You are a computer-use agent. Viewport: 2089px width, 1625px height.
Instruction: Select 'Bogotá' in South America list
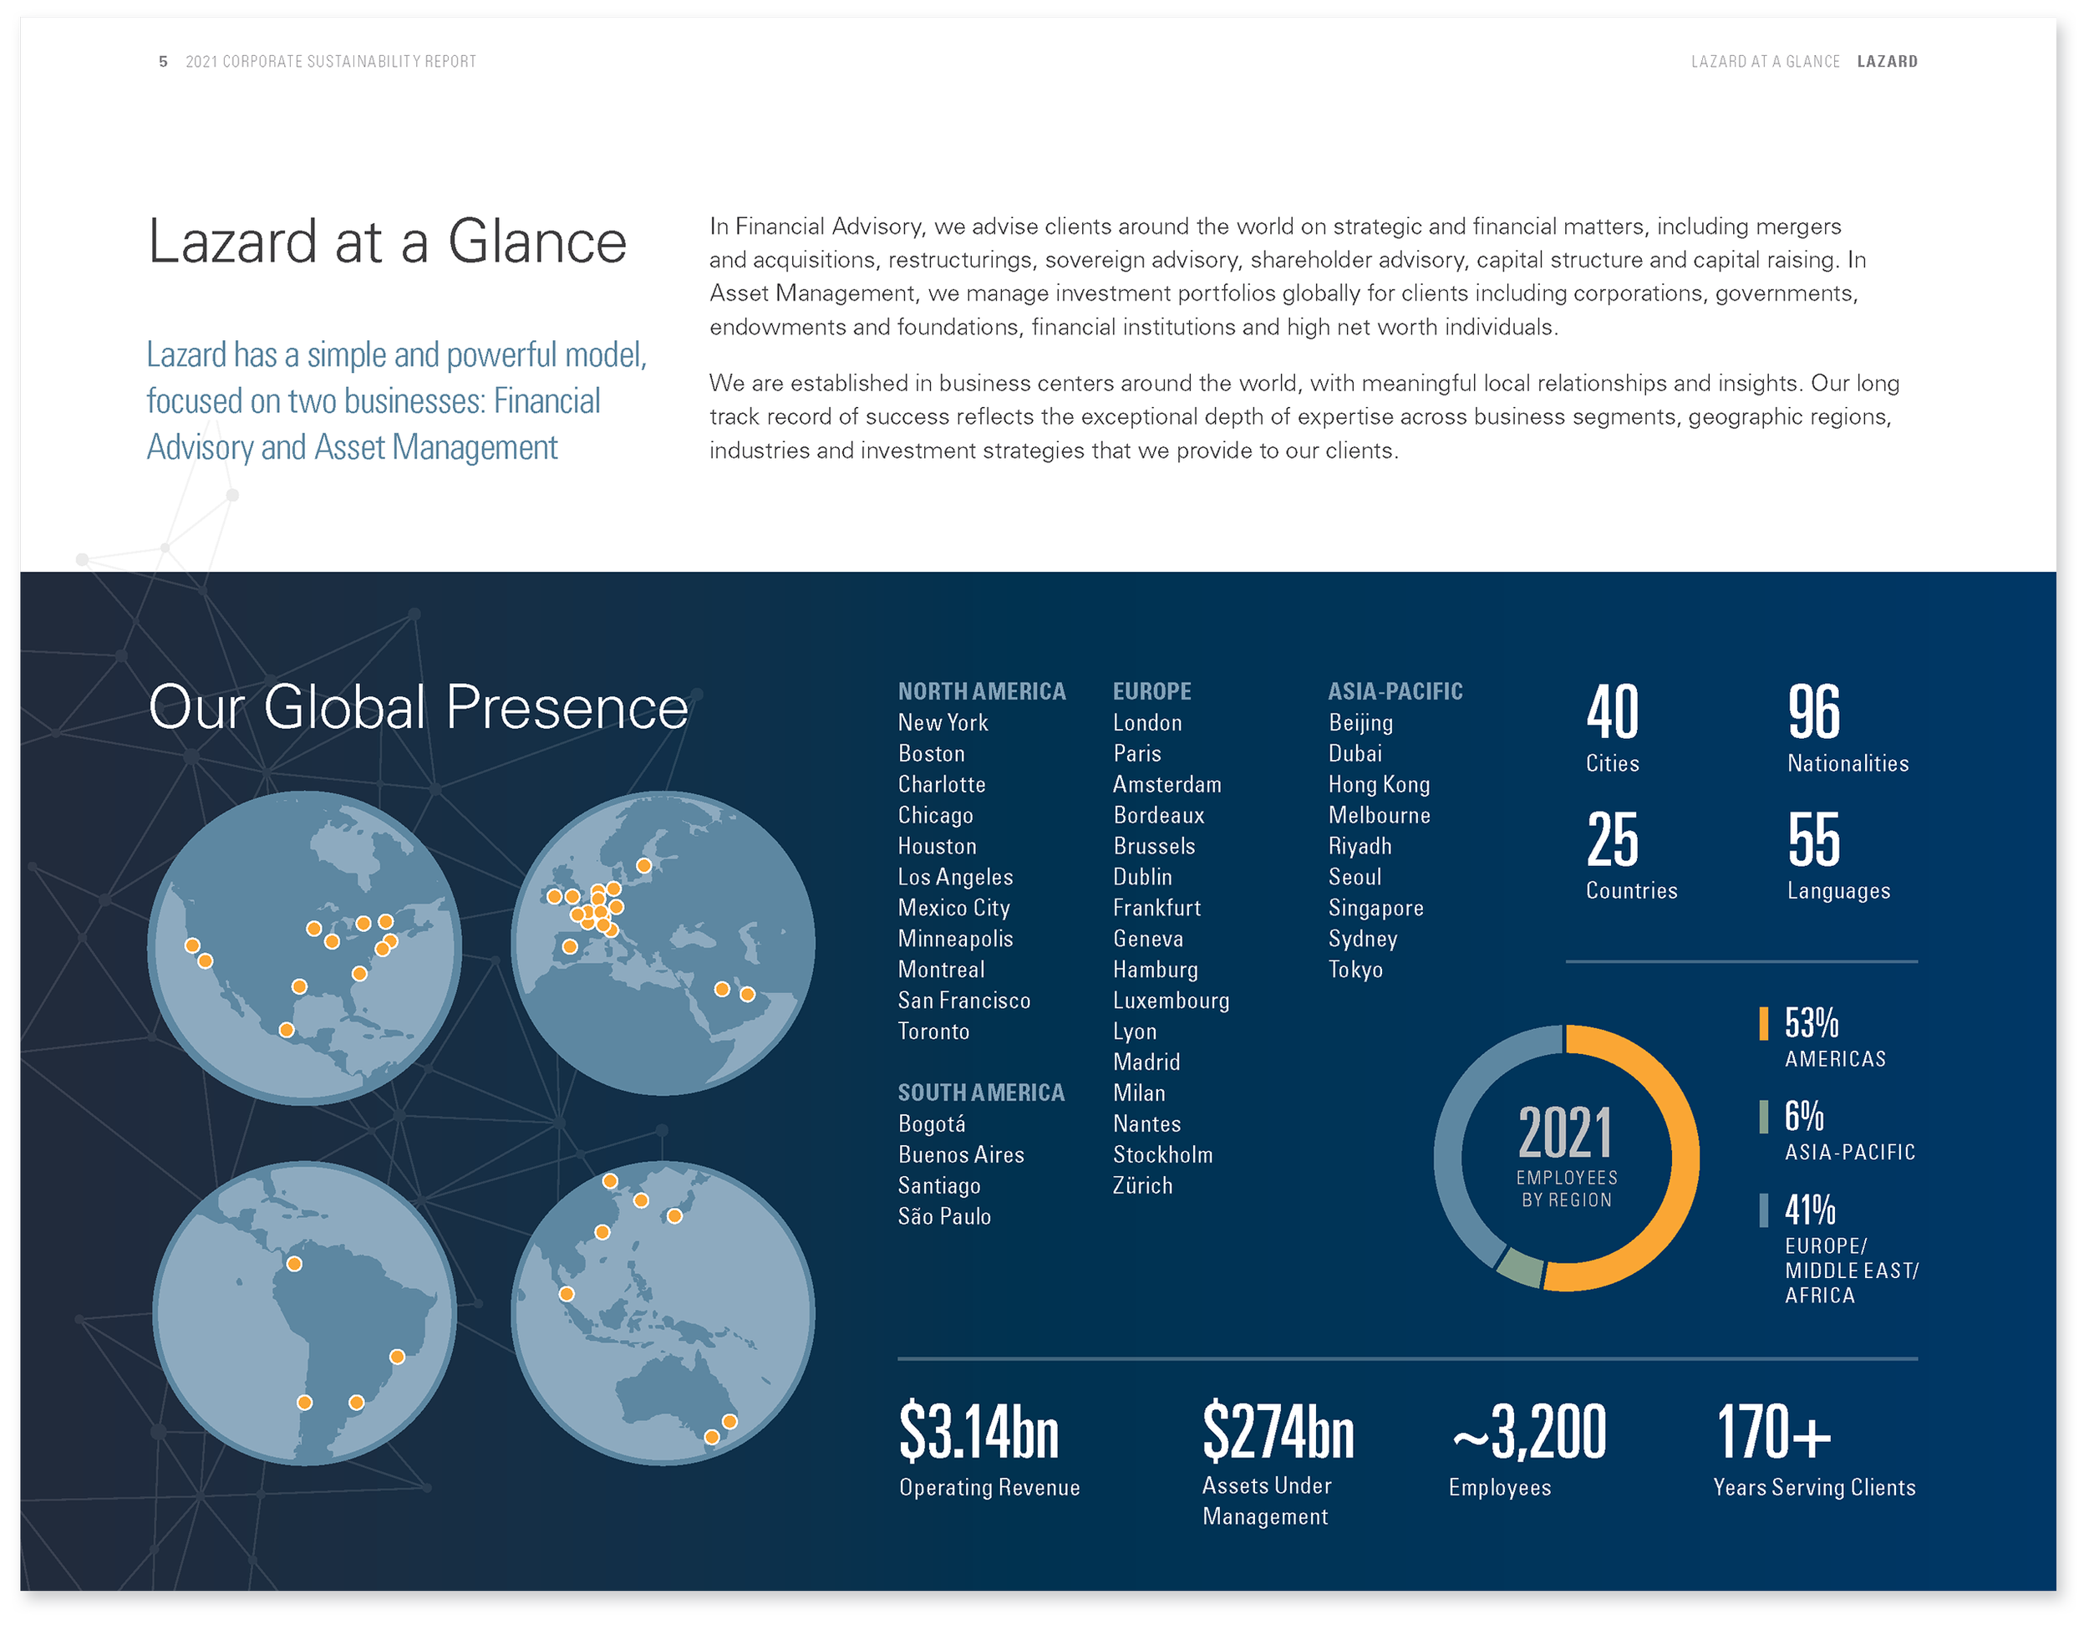pos(932,1123)
